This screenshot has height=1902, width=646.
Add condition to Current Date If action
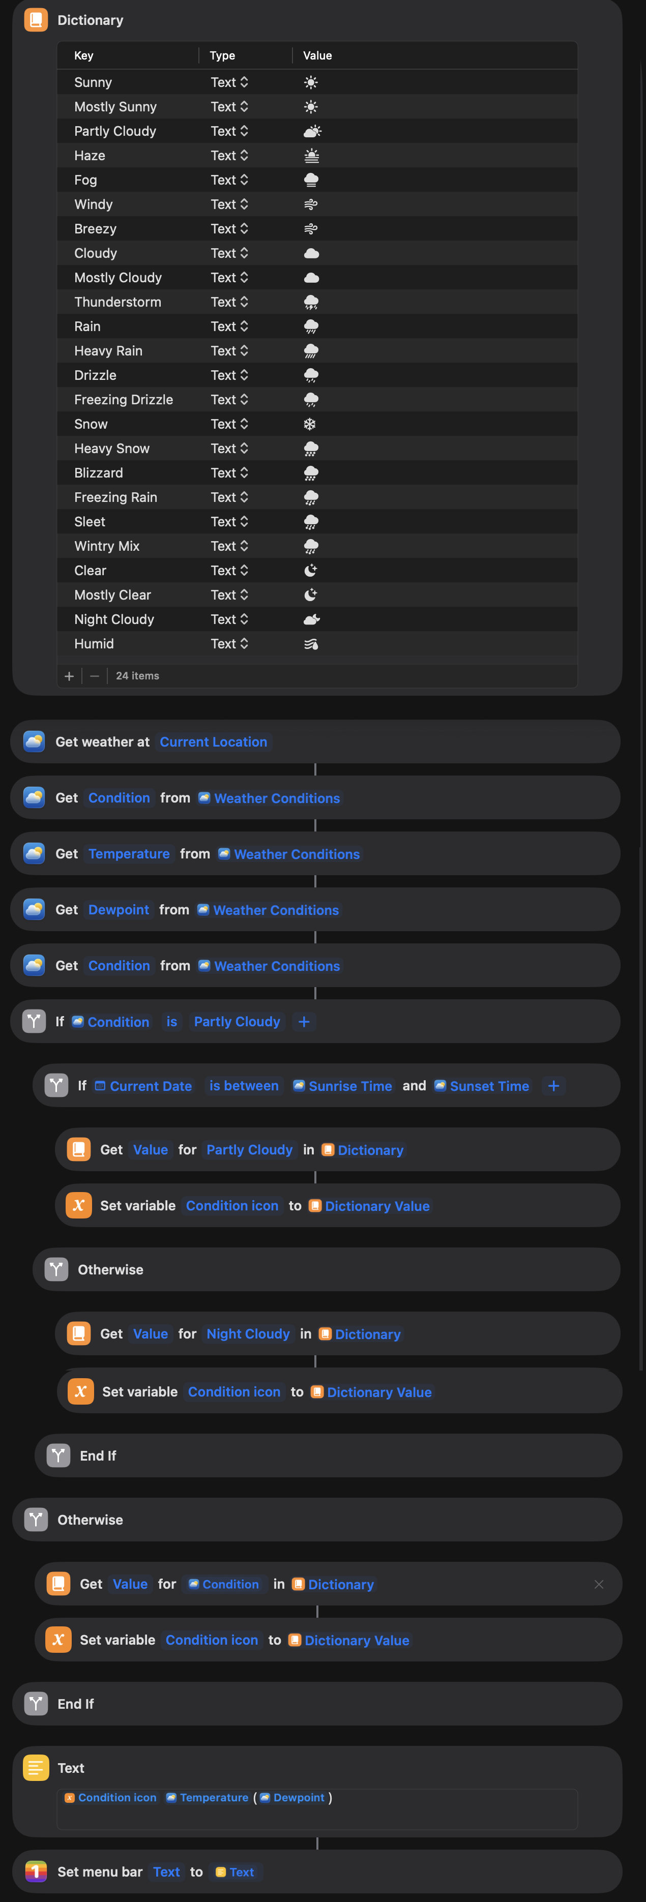pyautogui.click(x=554, y=1085)
